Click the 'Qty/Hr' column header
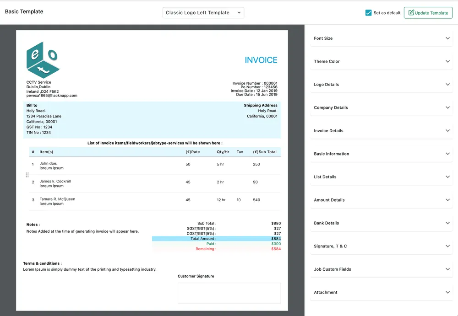The height and width of the screenshot is (316, 458). click(223, 152)
